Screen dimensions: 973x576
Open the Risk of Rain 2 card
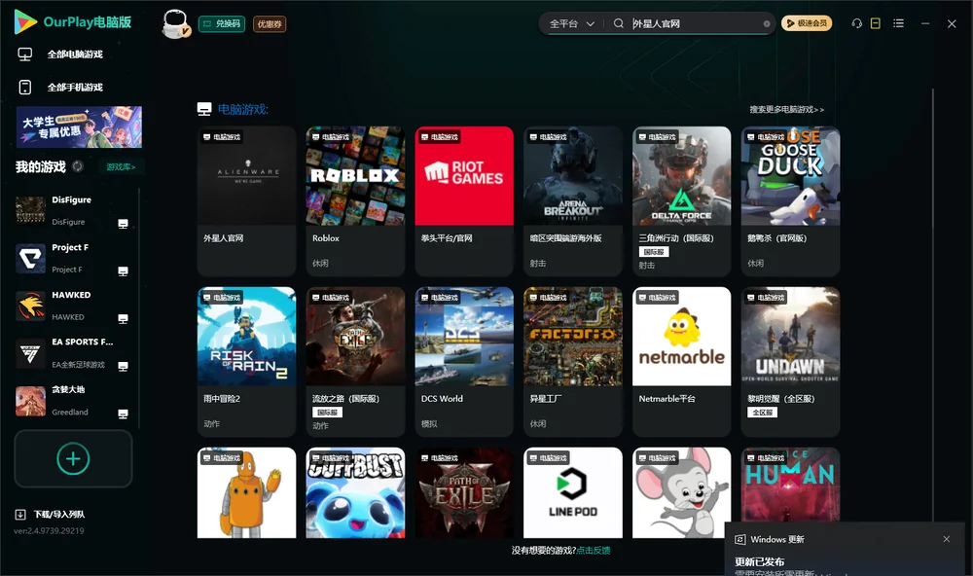coord(246,361)
